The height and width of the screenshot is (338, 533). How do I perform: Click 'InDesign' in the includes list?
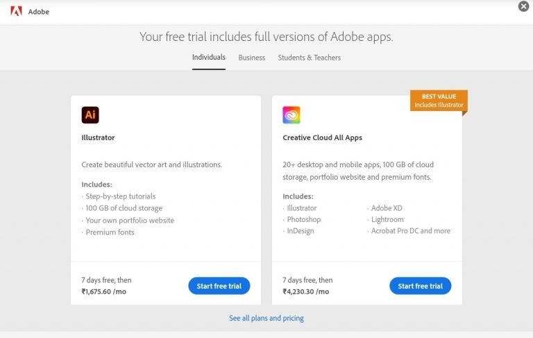coord(301,231)
